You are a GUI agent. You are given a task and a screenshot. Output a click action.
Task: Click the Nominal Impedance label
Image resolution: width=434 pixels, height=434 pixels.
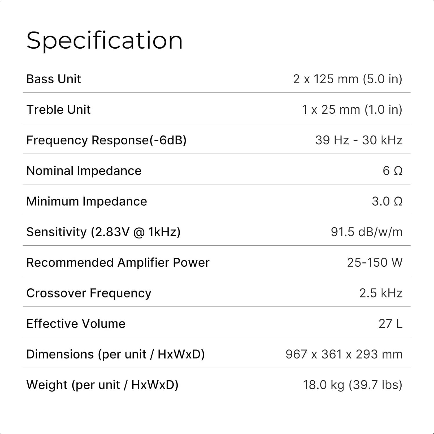pyautogui.click(x=84, y=171)
